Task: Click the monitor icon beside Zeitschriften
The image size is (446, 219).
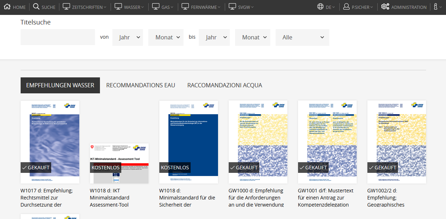Action: [x=67, y=7]
